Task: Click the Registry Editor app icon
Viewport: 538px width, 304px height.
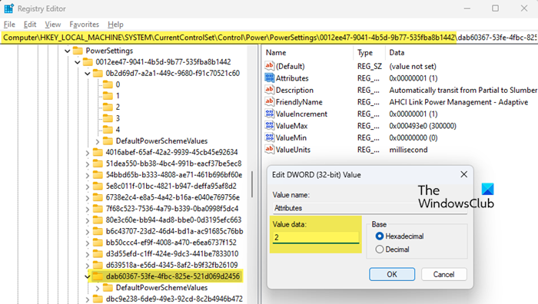Action: point(8,8)
